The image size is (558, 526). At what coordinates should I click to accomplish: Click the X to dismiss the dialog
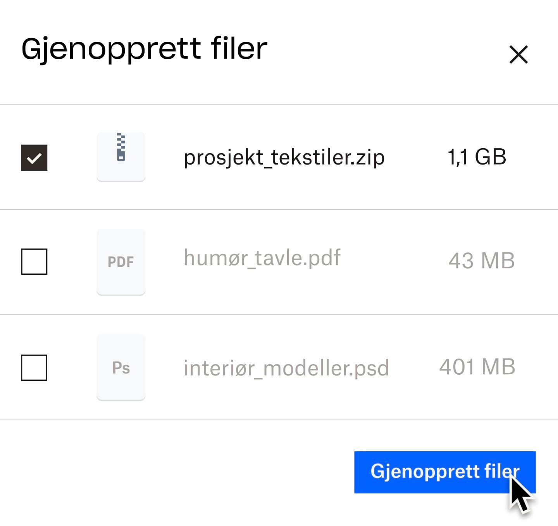click(x=518, y=55)
